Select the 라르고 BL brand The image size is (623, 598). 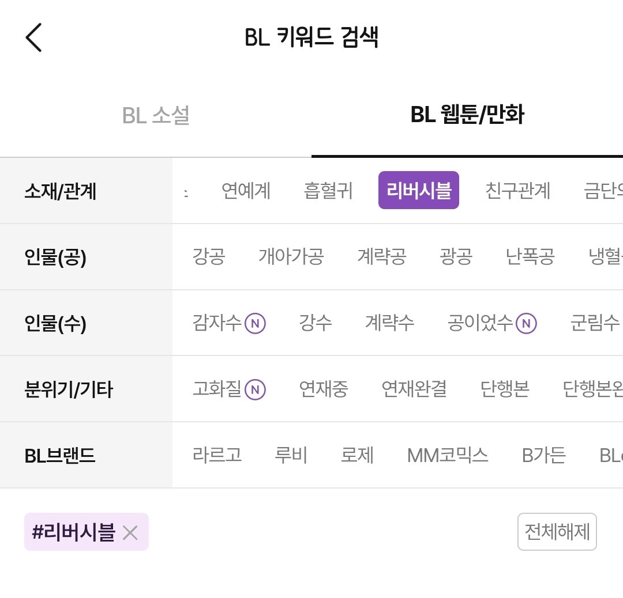217,455
